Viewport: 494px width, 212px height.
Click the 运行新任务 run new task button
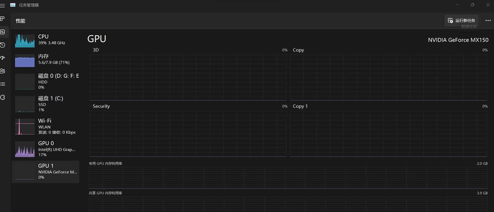tap(461, 21)
